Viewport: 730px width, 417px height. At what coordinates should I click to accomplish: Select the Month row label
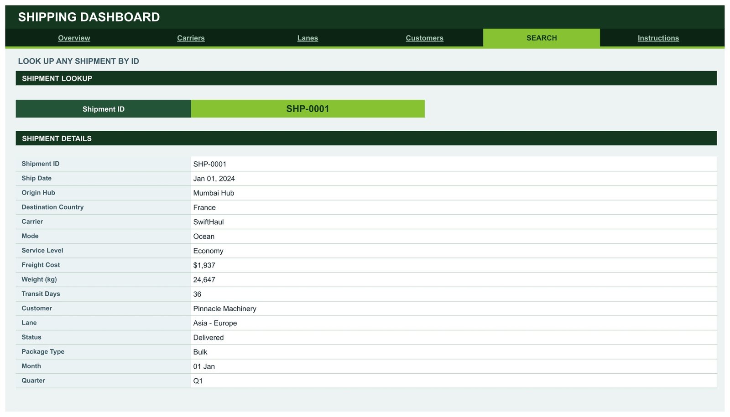[x=31, y=366]
